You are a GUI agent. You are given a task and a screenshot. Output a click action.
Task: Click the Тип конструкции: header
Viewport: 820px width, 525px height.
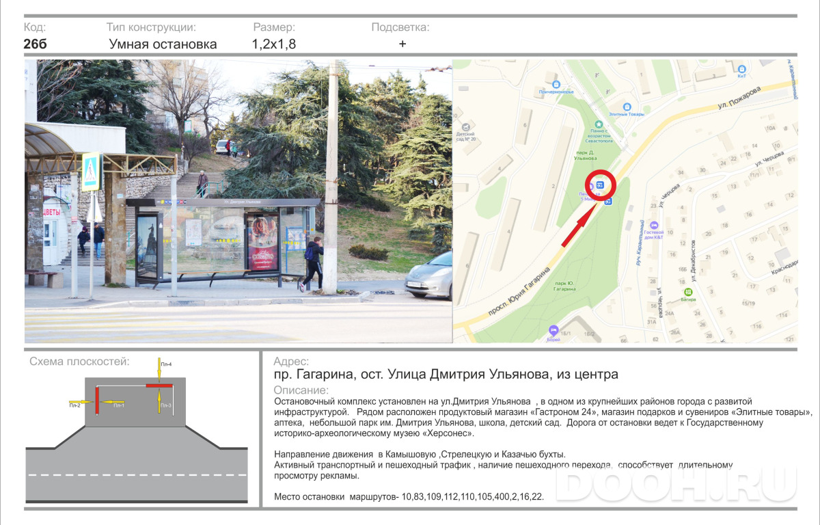point(151,27)
